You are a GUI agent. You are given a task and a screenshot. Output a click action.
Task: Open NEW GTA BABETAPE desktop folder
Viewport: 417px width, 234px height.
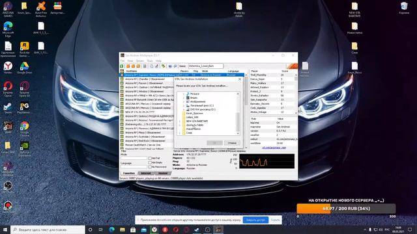point(354,9)
